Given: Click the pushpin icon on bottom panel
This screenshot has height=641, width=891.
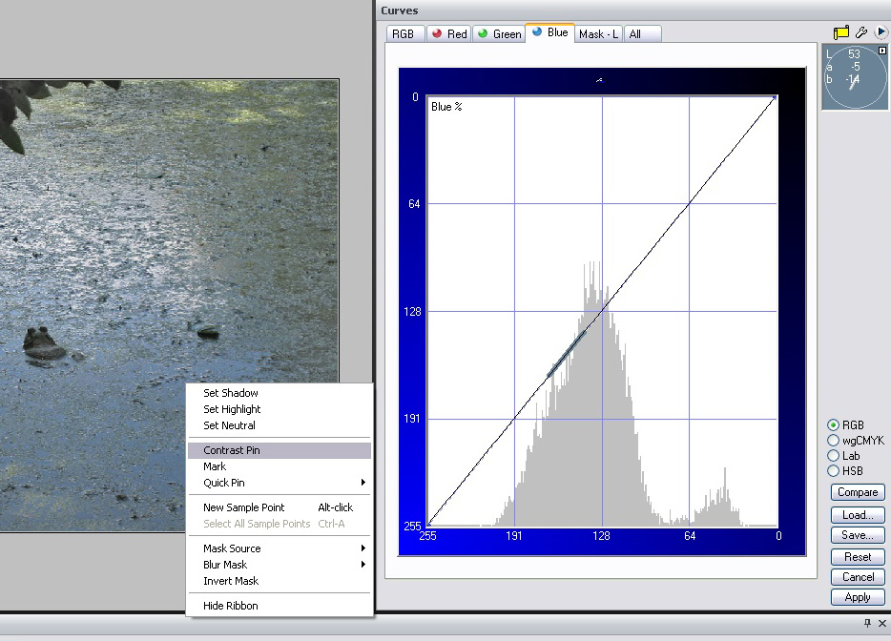Looking at the screenshot, I should point(867,624).
